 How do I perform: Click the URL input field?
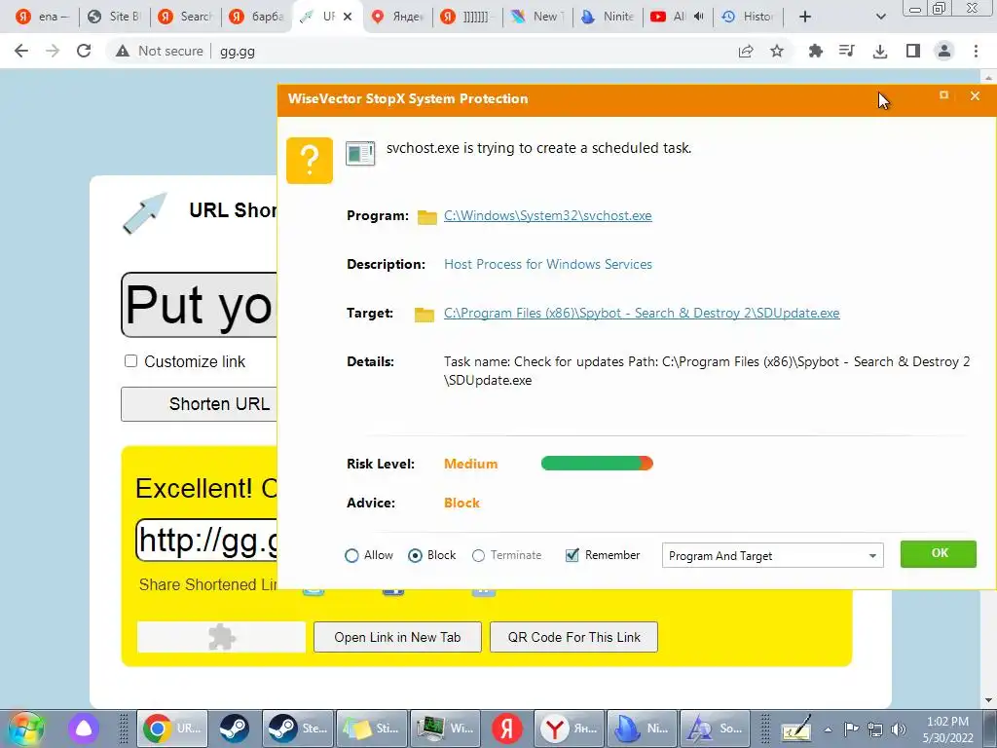coord(199,305)
